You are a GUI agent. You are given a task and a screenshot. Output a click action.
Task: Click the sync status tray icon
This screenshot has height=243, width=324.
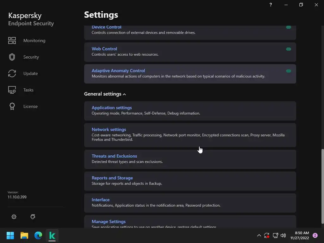[267, 235]
